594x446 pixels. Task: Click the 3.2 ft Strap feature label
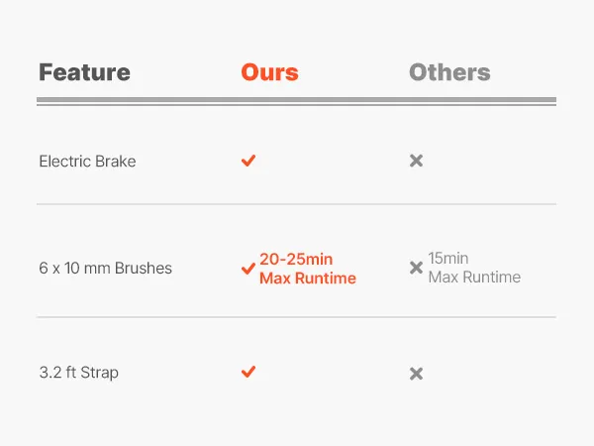click(78, 373)
